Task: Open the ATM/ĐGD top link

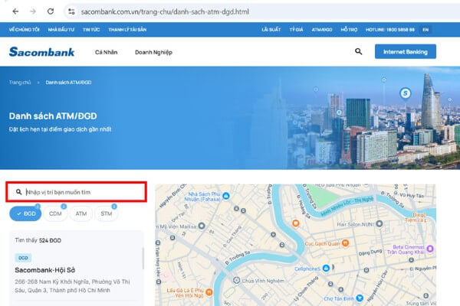Action: 322,30
